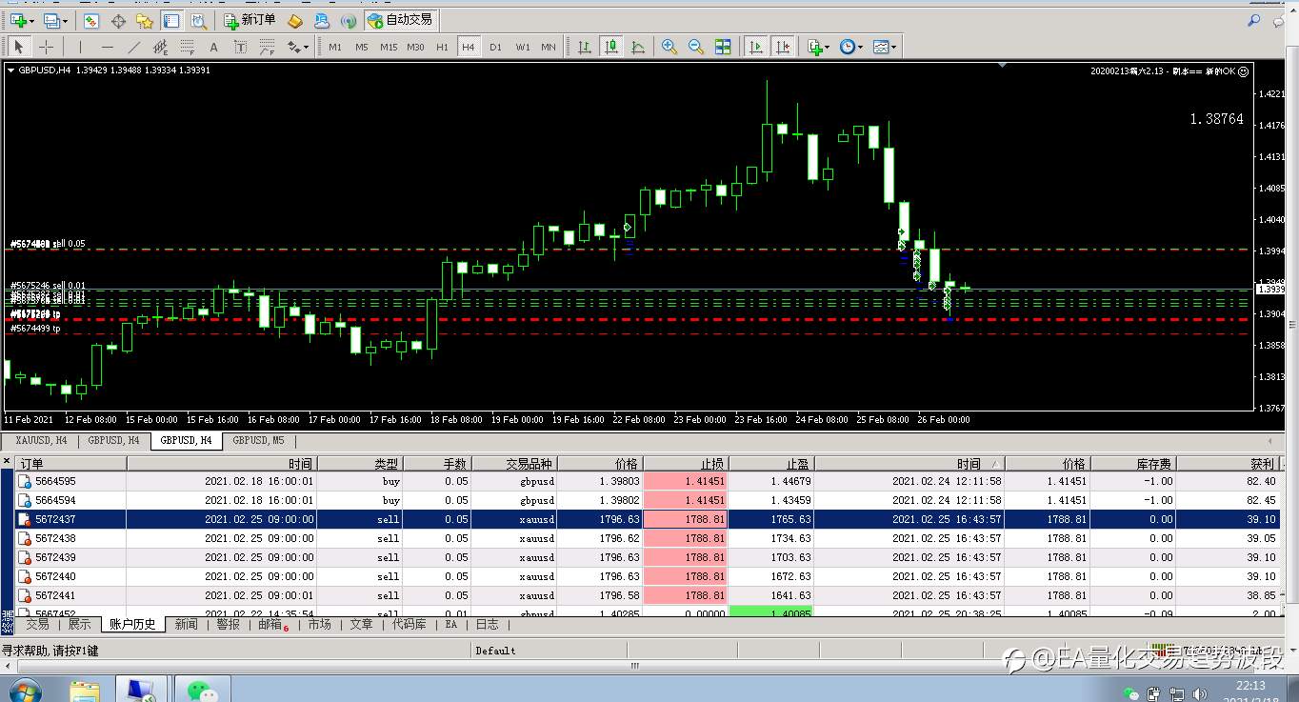Draw a trendline
Screen dimensions: 1299x702
click(133, 47)
